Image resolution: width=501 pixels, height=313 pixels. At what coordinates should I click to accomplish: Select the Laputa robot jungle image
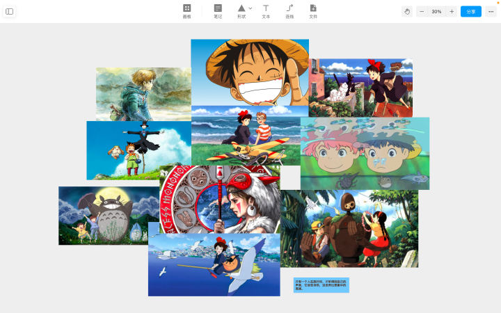[x=349, y=229]
